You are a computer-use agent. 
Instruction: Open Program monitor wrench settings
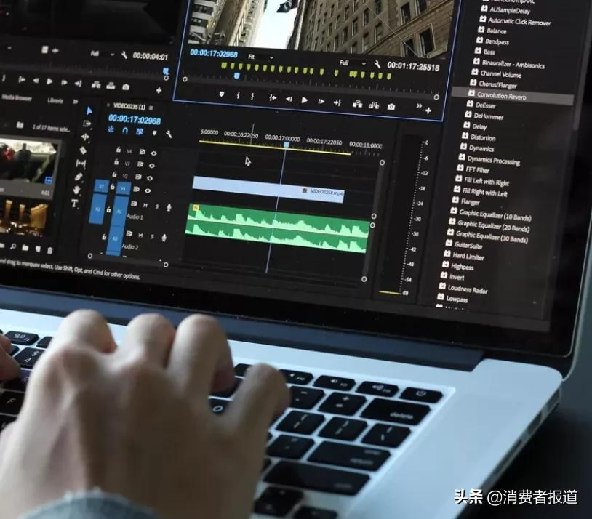pyautogui.click(x=377, y=64)
